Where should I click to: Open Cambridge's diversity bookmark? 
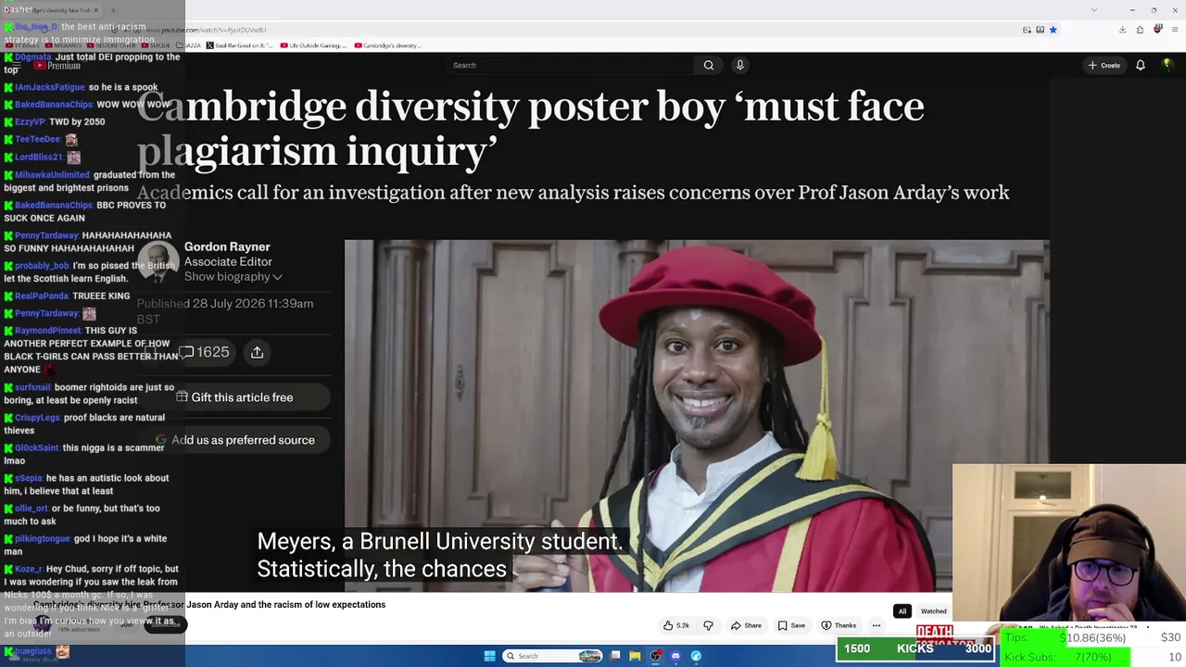(x=387, y=45)
